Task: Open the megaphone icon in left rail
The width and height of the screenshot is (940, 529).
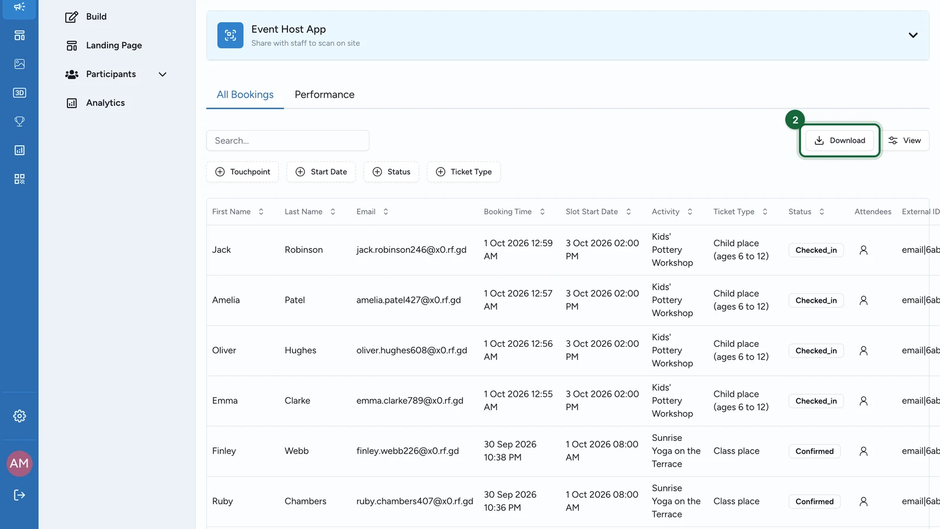Action: (19, 7)
